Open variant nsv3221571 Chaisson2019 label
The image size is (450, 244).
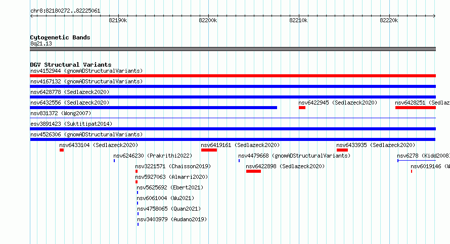point(173,166)
